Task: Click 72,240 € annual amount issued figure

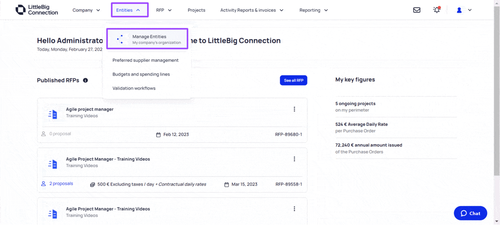Action: 369,145
